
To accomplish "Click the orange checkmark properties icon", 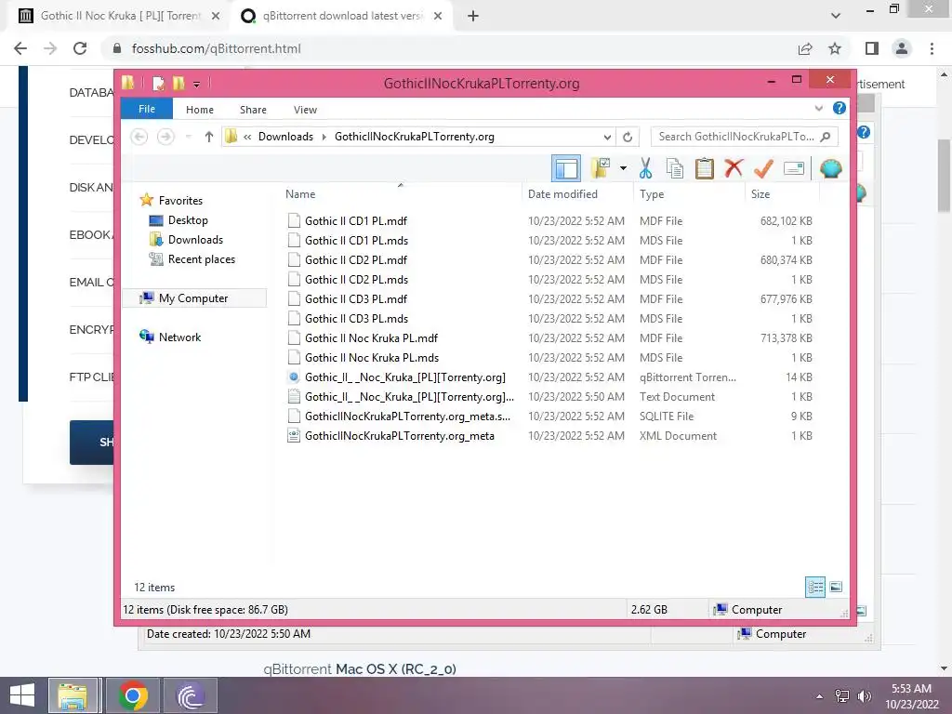I will (x=763, y=168).
